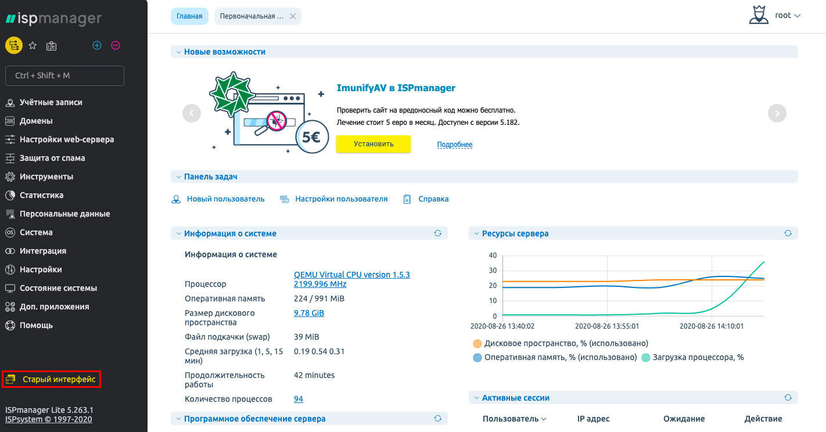
Task: Click the 224 / 991 MiB memory value
Action: 319,298
